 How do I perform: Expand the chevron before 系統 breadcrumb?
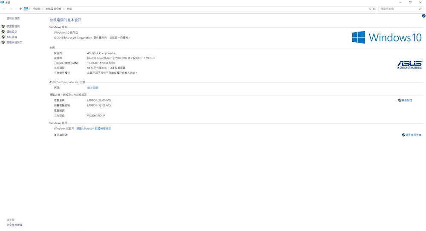pyautogui.click(x=64, y=9)
